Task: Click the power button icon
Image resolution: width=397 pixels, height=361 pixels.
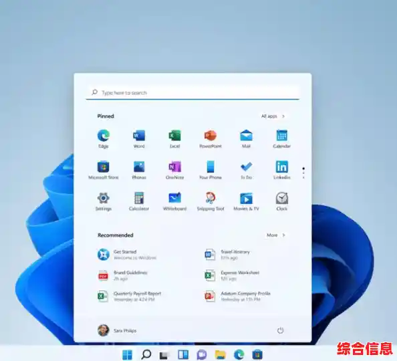Action: tap(280, 330)
